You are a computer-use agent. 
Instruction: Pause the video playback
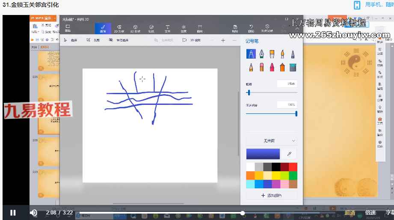pyautogui.click(x=13, y=213)
